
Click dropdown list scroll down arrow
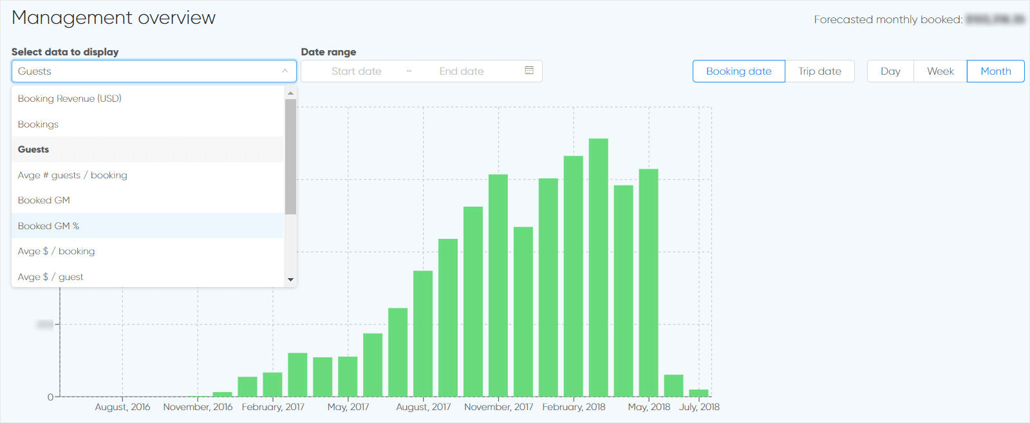[x=290, y=279]
